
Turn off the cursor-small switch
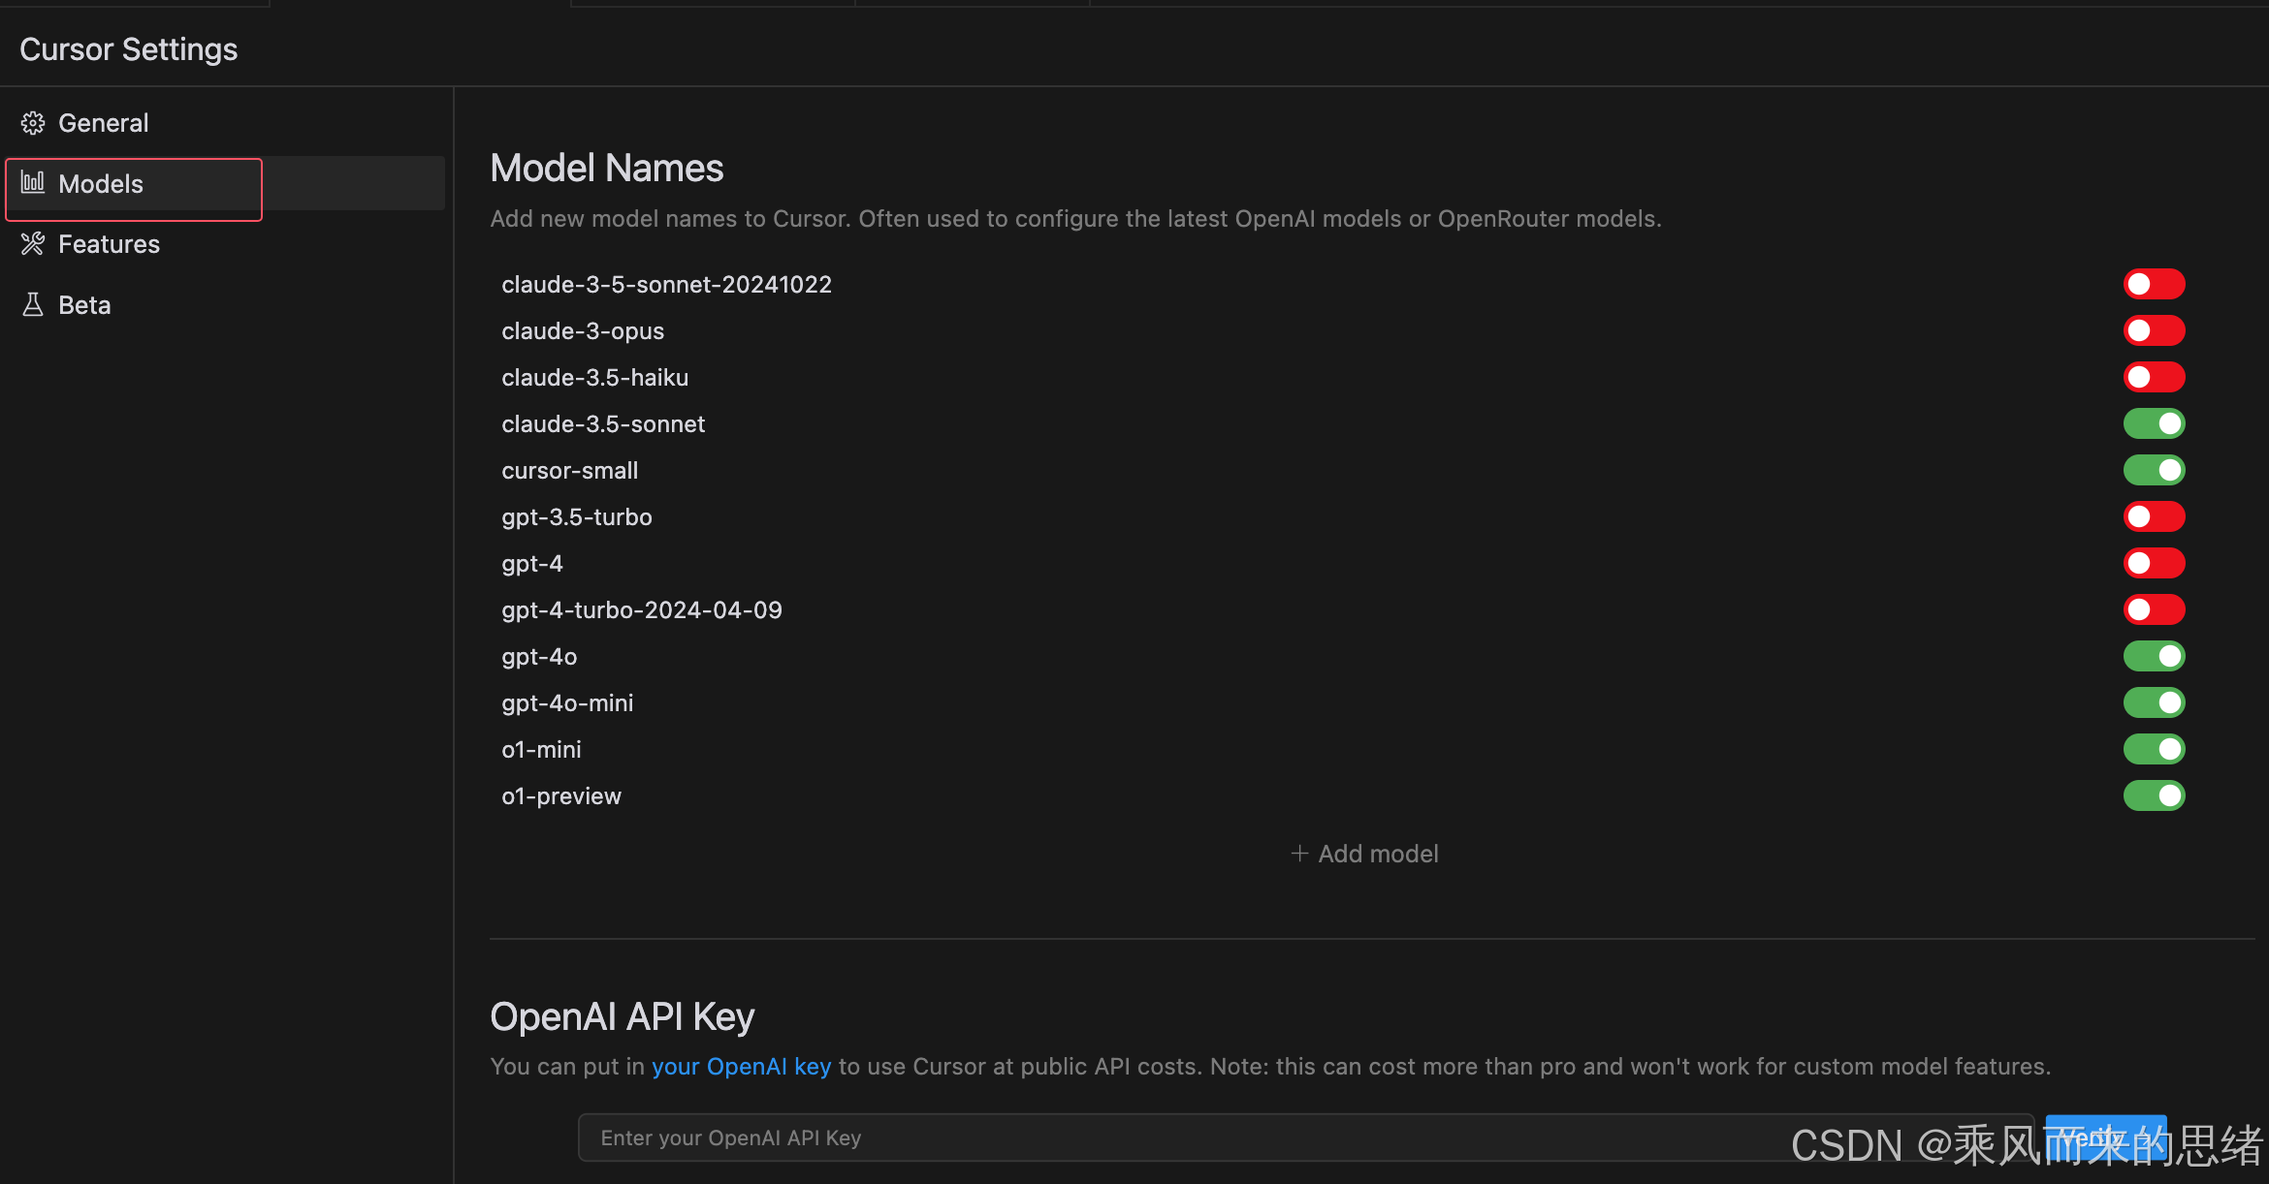2154,470
